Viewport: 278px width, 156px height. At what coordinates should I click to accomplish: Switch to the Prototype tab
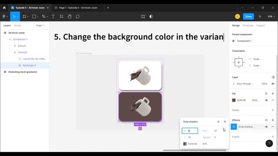coord(248,26)
